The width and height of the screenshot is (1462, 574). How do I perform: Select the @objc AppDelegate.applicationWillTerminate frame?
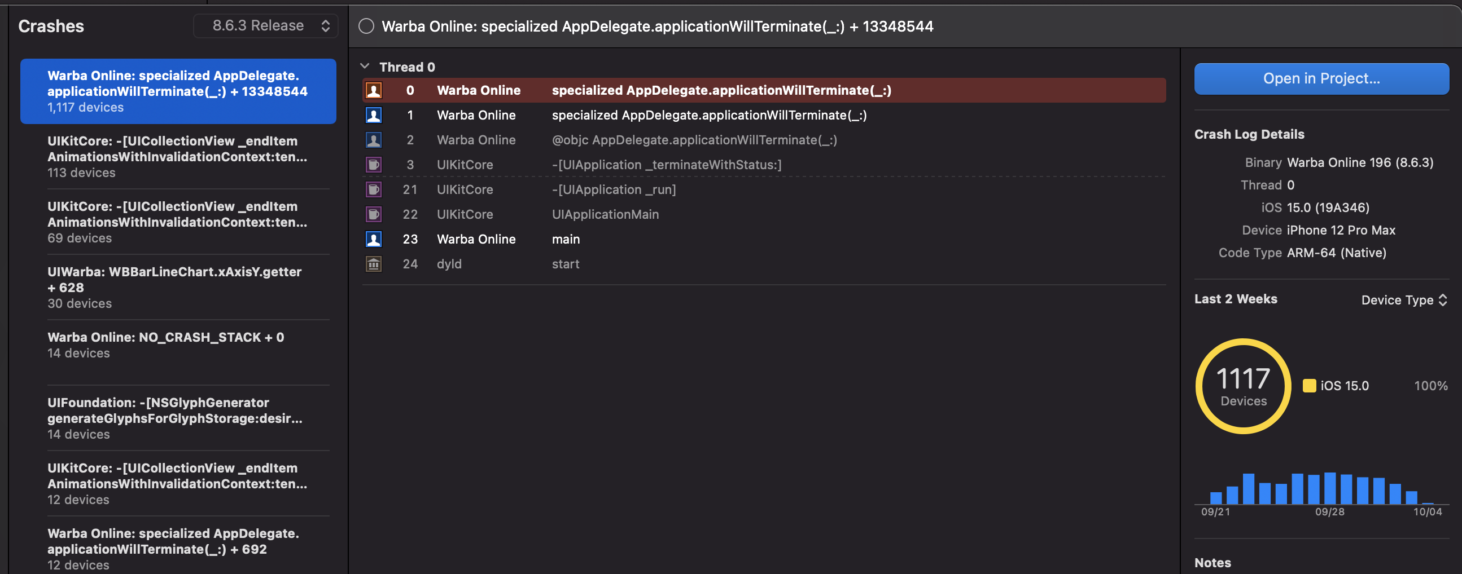(764, 140)
